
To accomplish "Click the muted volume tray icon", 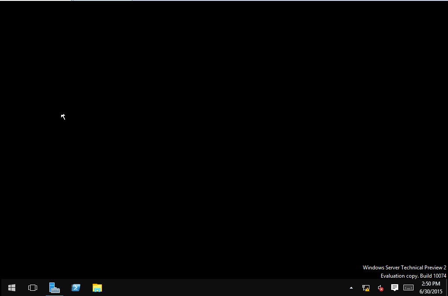I will tap(380, 288).
